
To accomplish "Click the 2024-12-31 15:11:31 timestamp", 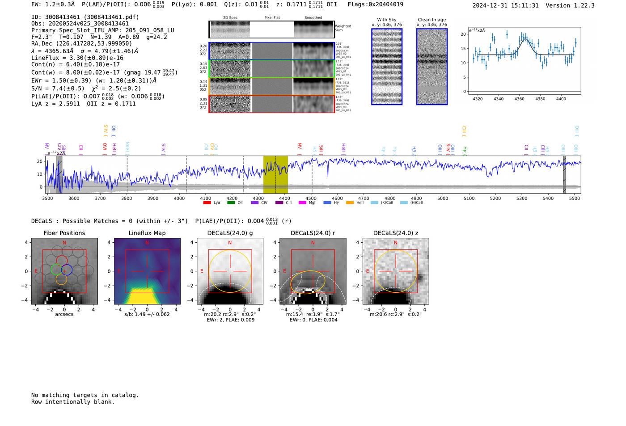I will (506, 5).
